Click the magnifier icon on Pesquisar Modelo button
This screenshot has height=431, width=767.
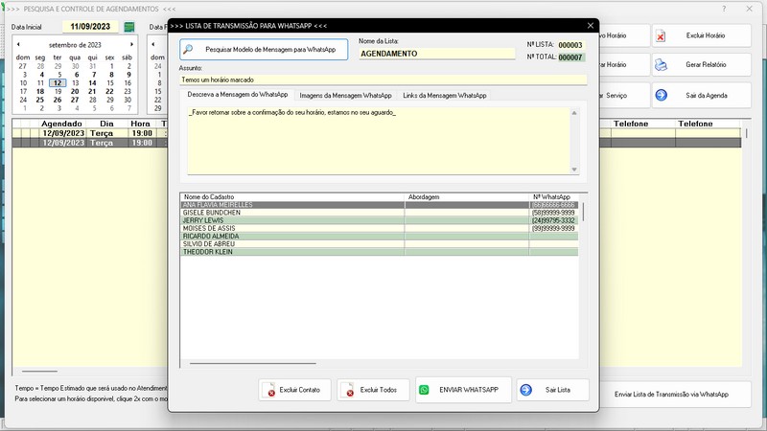point(191,49)
